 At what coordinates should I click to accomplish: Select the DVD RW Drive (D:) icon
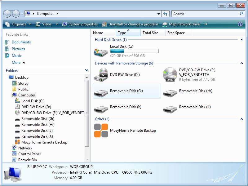101,75
